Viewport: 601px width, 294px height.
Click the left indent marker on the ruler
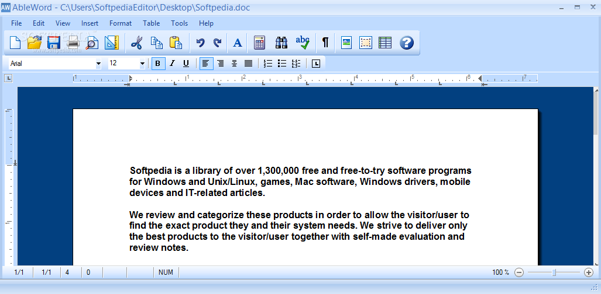(x=129, y=79)
